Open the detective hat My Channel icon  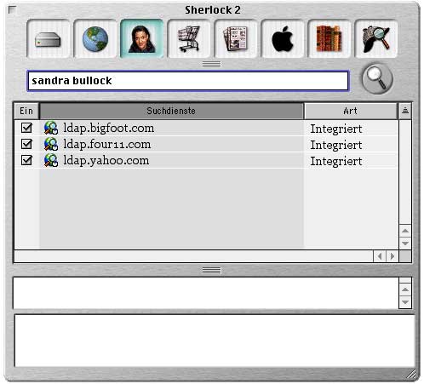point(376,39)
